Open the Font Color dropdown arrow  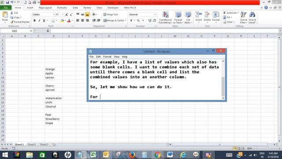click(x=72, y=21)
